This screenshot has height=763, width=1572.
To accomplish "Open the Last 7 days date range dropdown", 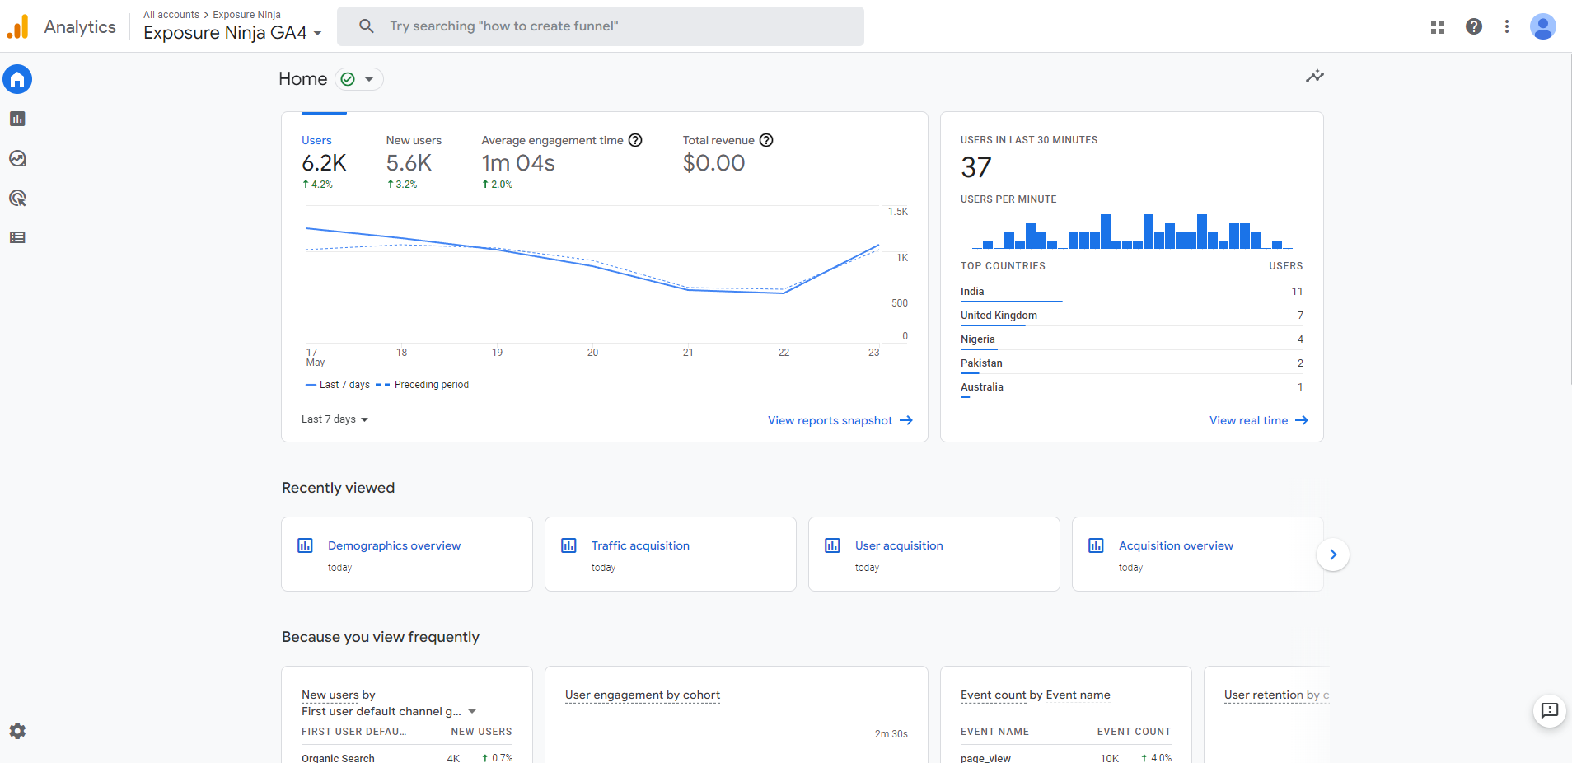I will 334,419.
